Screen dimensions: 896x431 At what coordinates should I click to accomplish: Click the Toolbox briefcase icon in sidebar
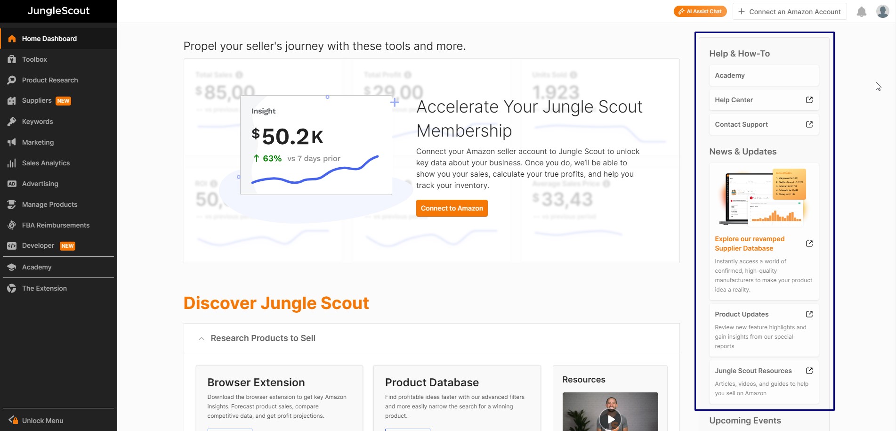pos(12,59)
